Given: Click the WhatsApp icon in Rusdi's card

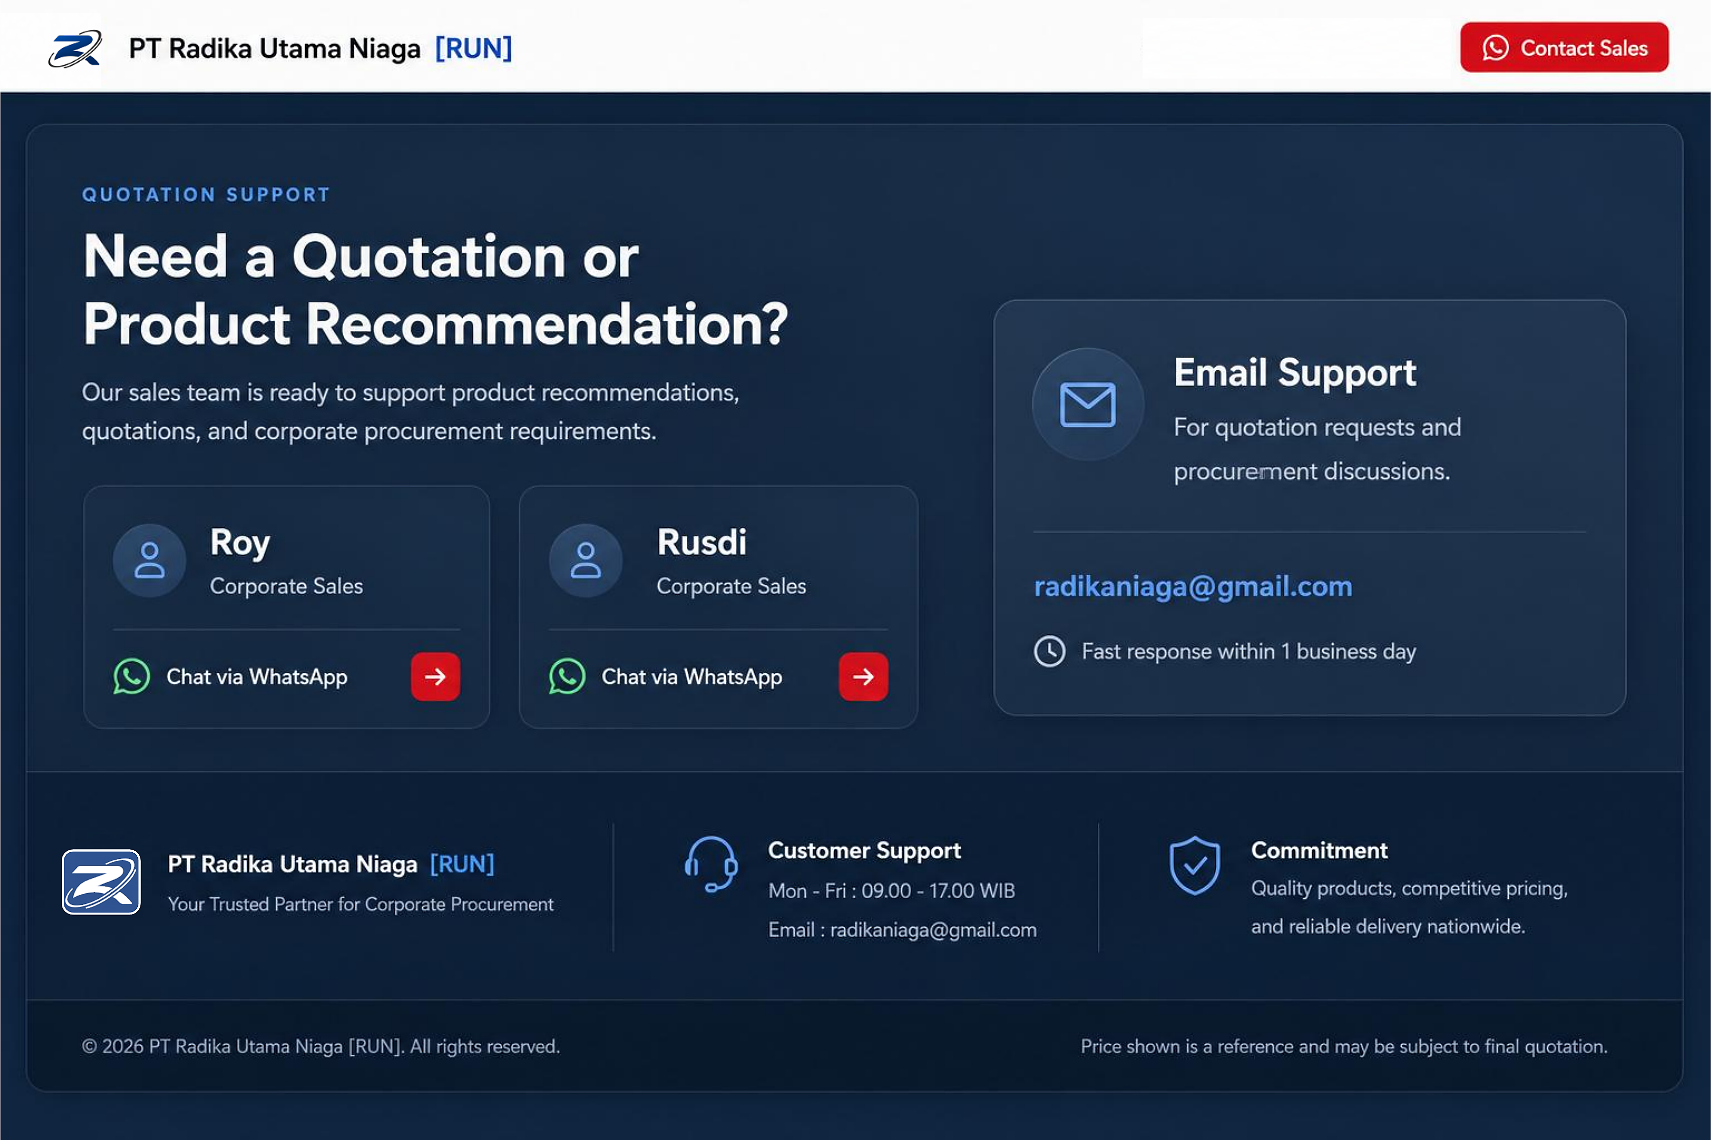Looking at the screenshot, I should (567, 676).
